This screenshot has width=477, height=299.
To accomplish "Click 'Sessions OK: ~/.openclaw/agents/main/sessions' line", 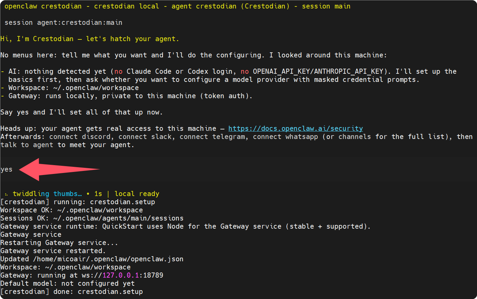I will point(92,218).
